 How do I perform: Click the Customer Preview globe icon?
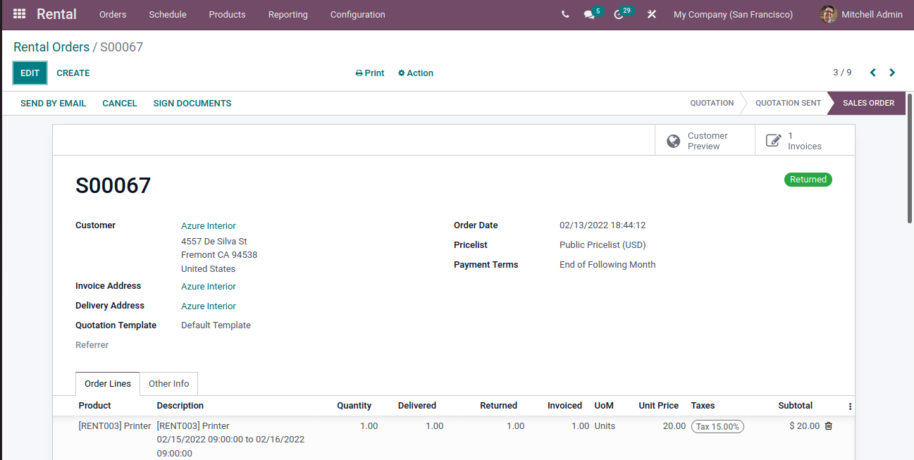[674, 141]
